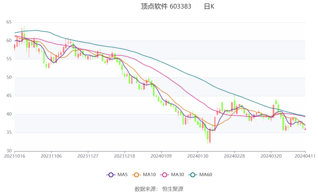
Task: Click the pink MA30 legend circle marker
Action: (x=165, y=175)
